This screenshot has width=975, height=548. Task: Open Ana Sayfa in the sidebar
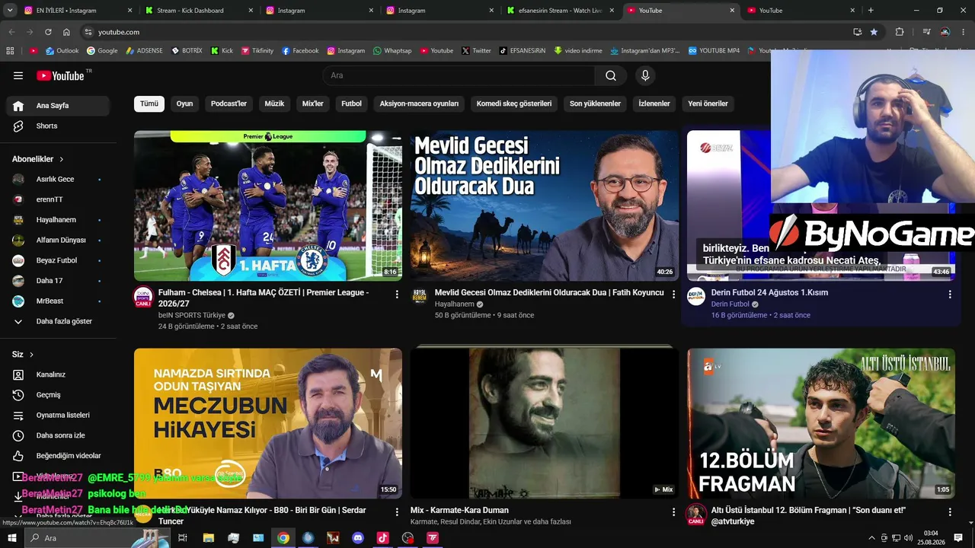(x=58, y=106)
